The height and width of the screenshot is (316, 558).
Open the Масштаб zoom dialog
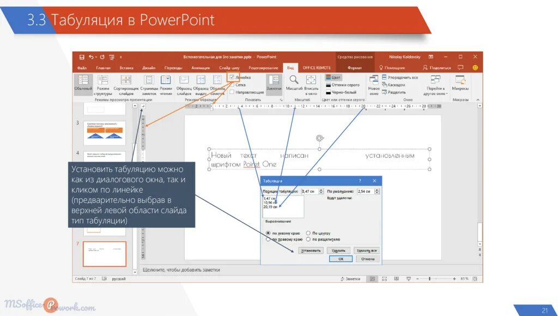[294, 82]
